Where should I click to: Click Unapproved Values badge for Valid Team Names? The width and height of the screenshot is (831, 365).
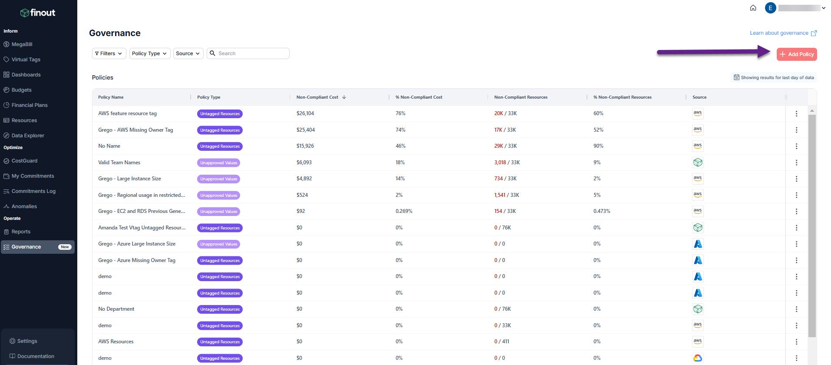coord(218,163)
